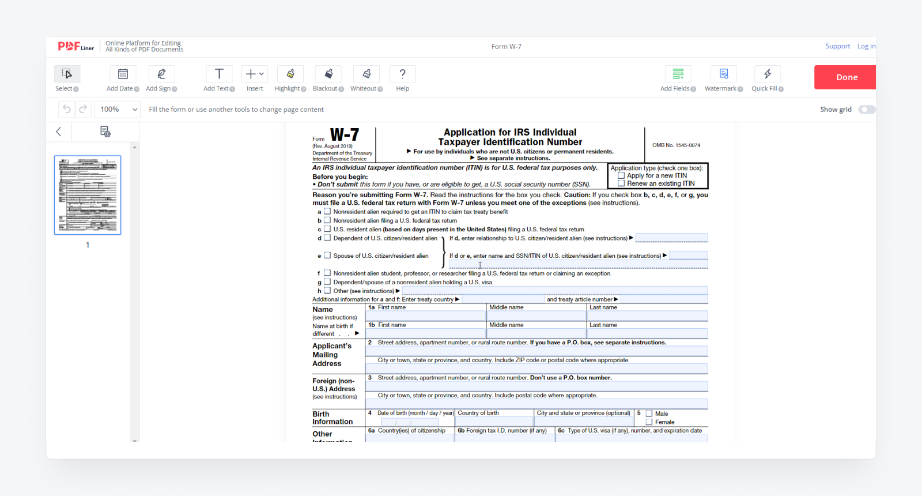Viewport: 922px width, 496px height.
Task: Click foreign street address field line 3
Action: (536, 386)
